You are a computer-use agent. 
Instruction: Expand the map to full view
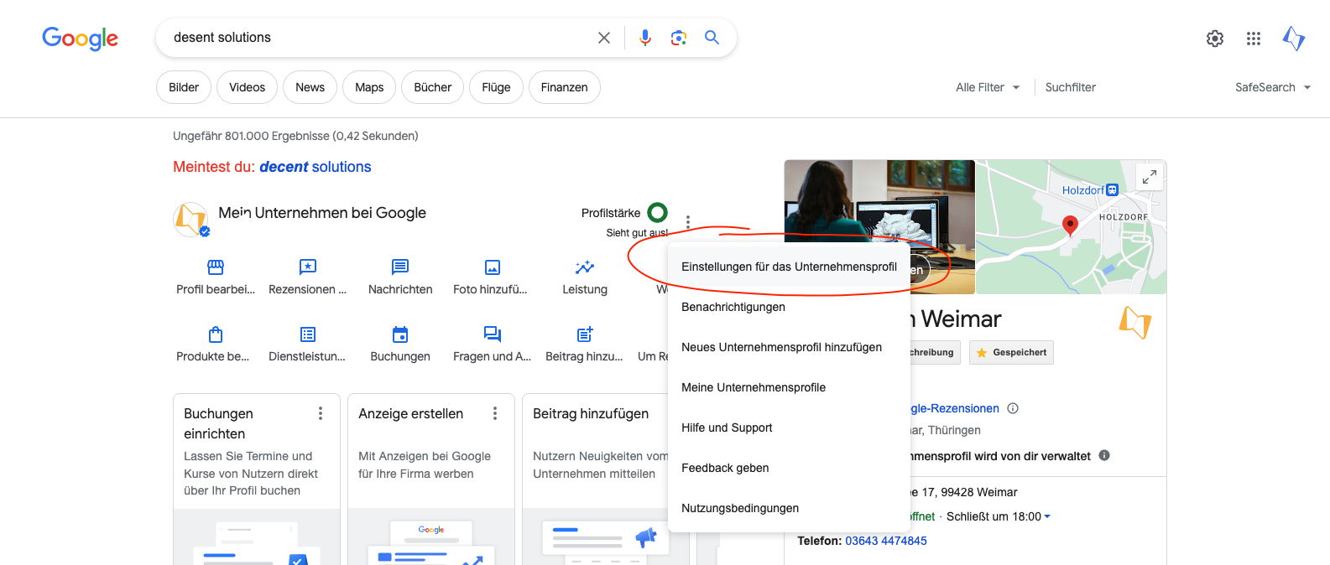(x=1149, y=177)
